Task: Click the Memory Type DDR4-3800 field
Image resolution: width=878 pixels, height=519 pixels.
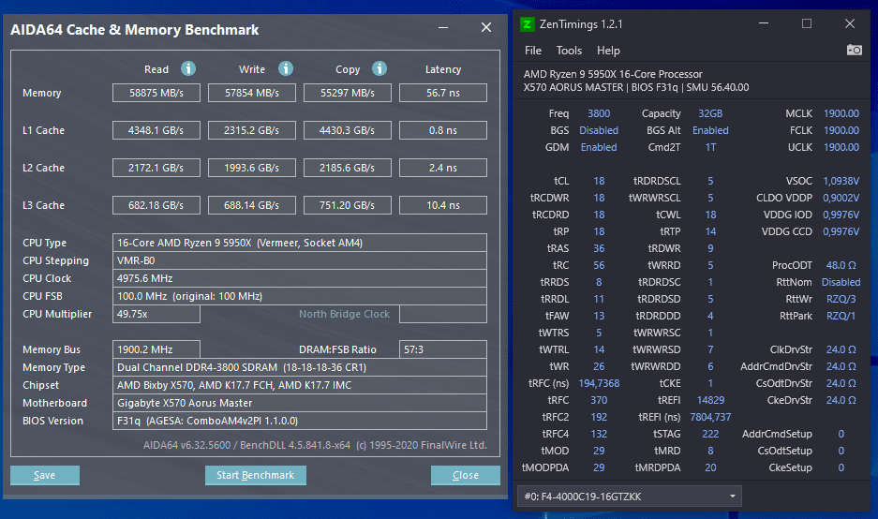Action: coord(300,367)
